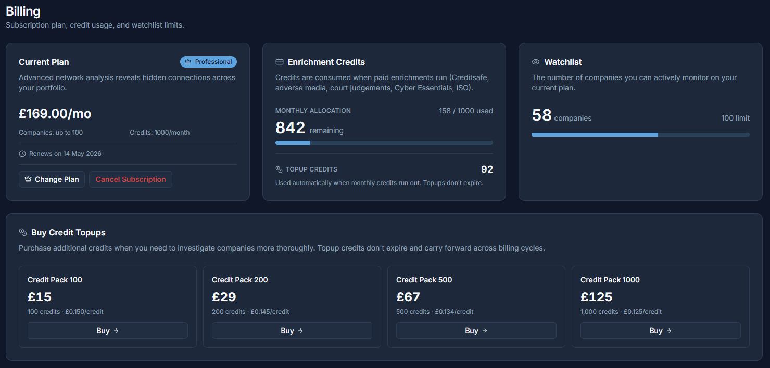Click arrow icon on Credit Pack 1000 Buy

pos(669,331)
